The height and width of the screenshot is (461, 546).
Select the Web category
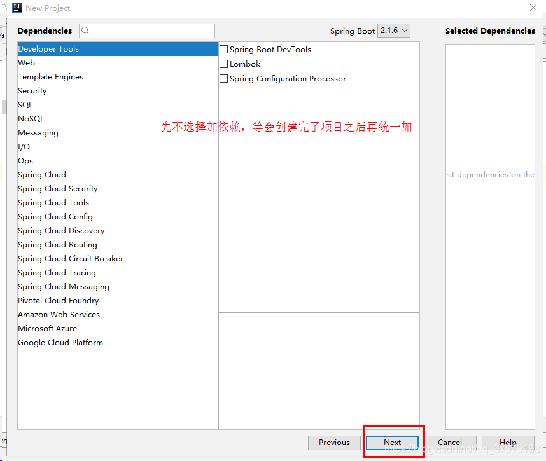[118, 62]
